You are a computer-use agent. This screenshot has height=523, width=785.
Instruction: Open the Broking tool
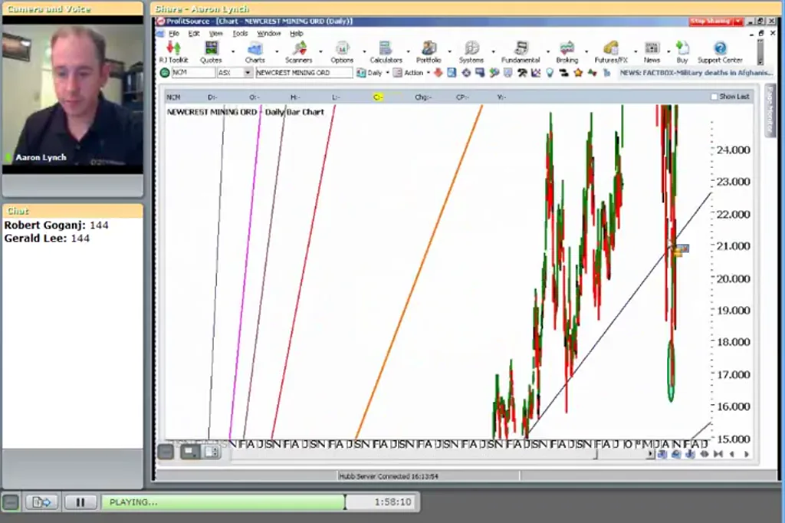567,52
